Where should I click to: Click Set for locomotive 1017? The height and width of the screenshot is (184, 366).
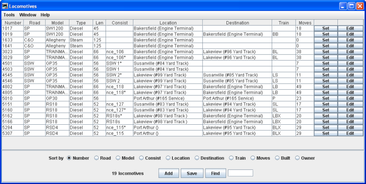tap(325, 28)
